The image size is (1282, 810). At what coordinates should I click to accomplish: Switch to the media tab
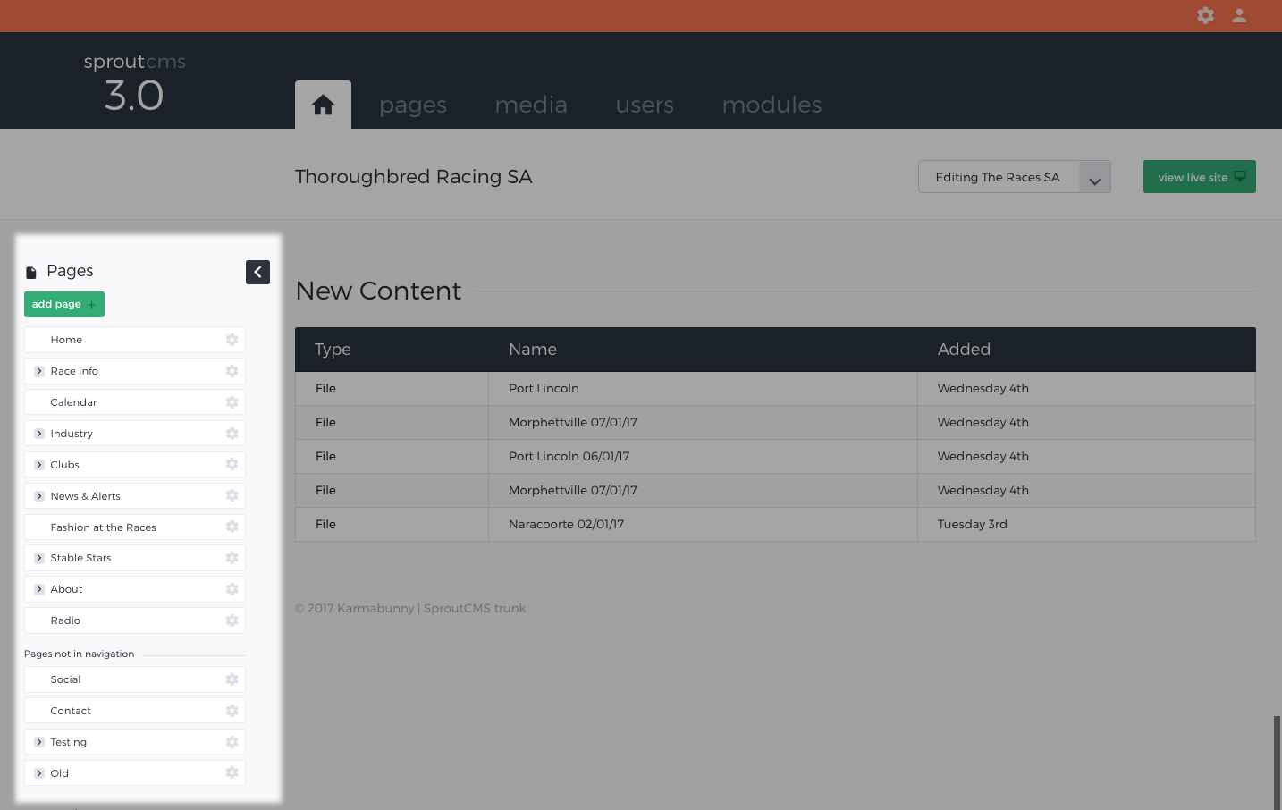pyautogui.click(x=531, y=105)
